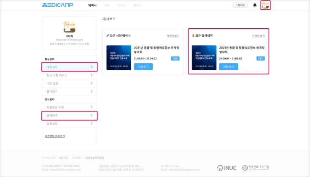The image size is (310, 177).
Task: Click 이동하기 in 최근 결제내역 card
Action: pos(229,67)
